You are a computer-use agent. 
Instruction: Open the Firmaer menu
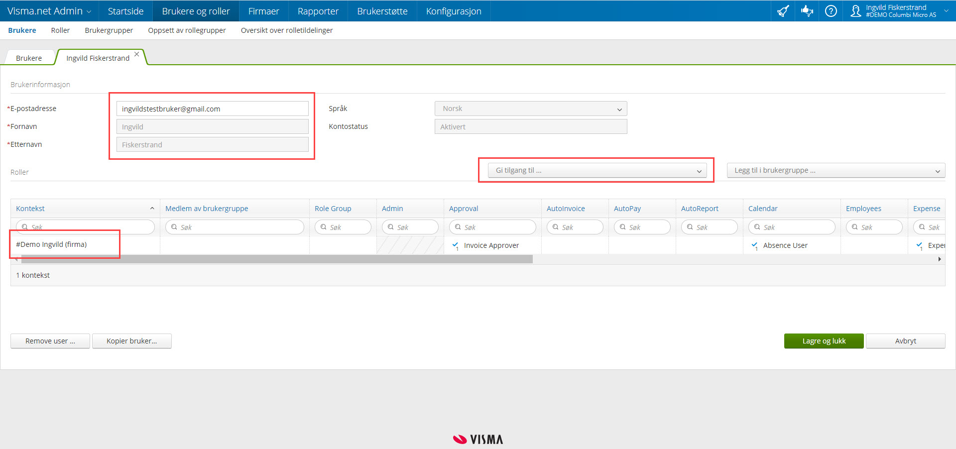click(263, 11)
